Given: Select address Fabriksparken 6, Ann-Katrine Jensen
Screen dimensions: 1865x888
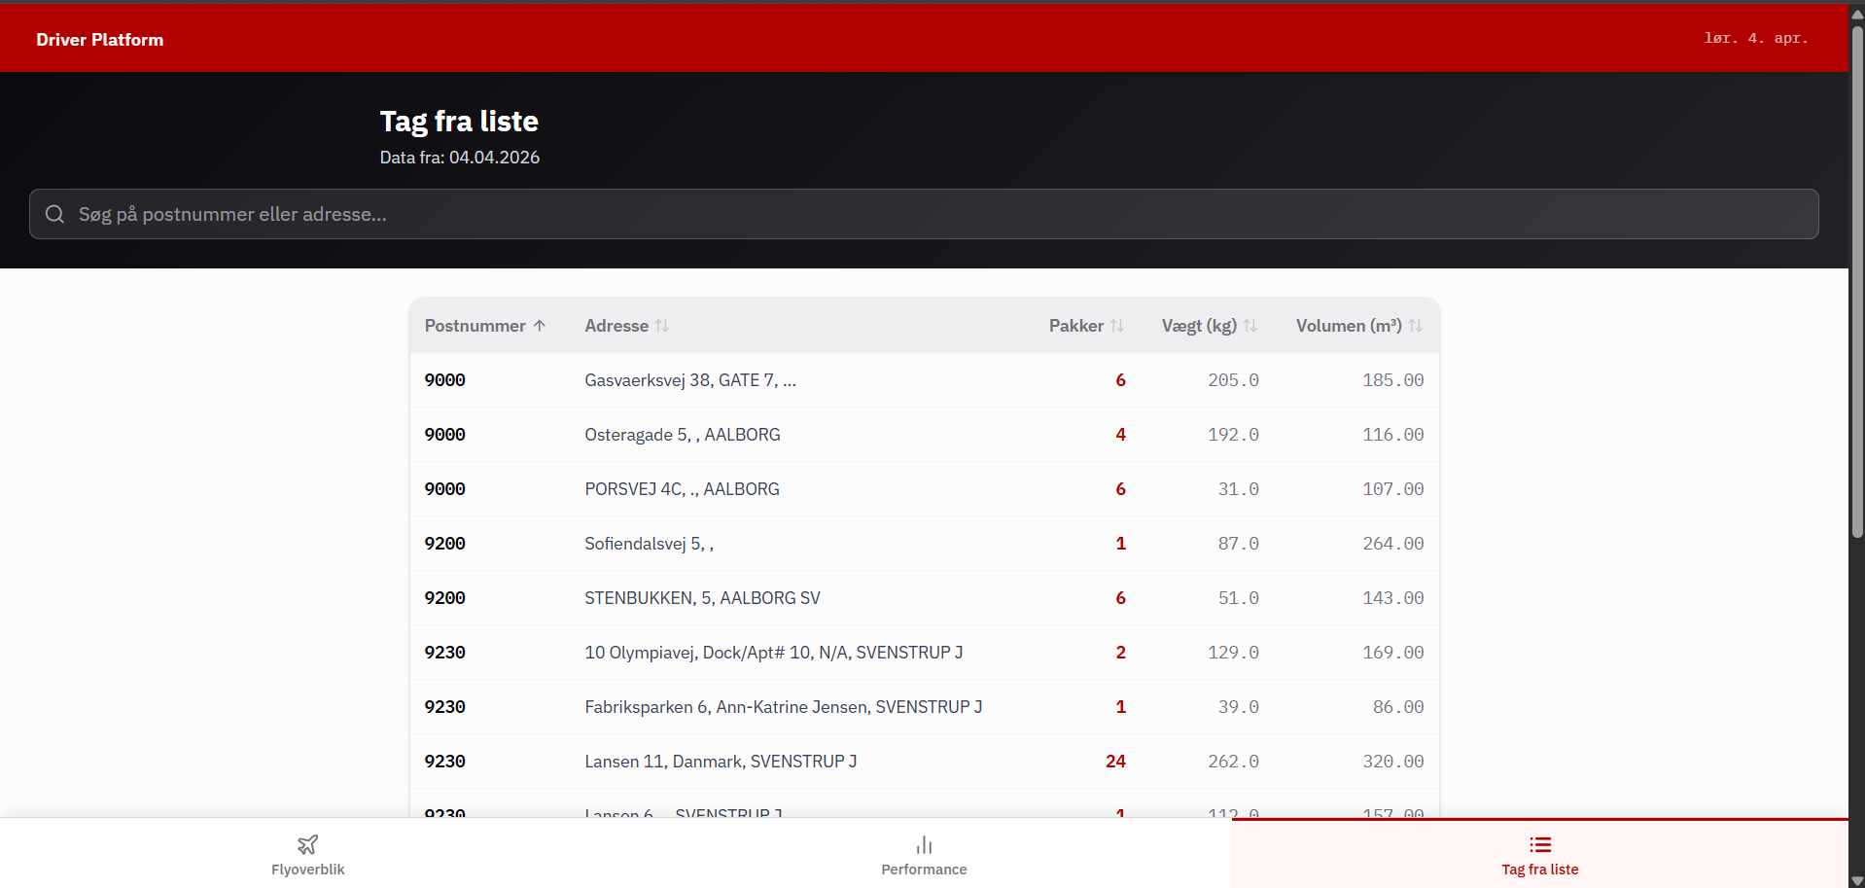Looking at the screenshot, I should (784, 707).
